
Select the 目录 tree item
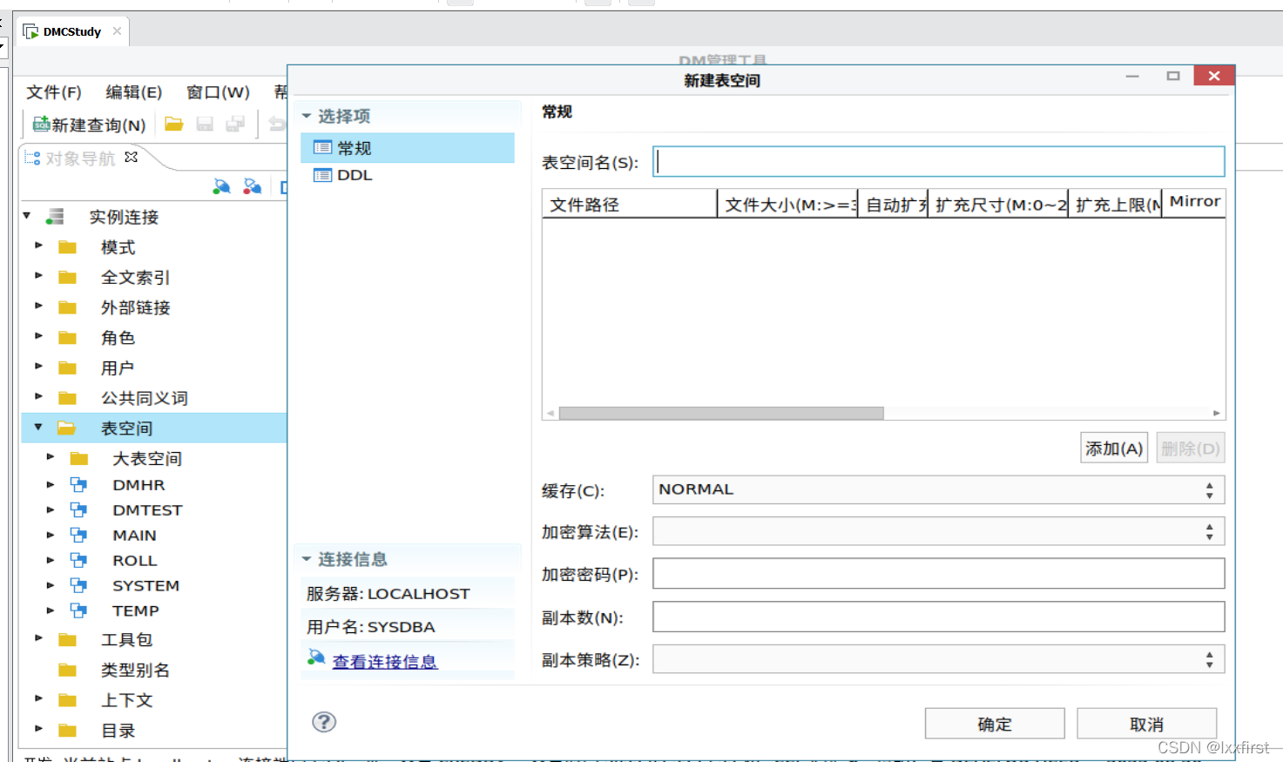[x=118, y=731]
